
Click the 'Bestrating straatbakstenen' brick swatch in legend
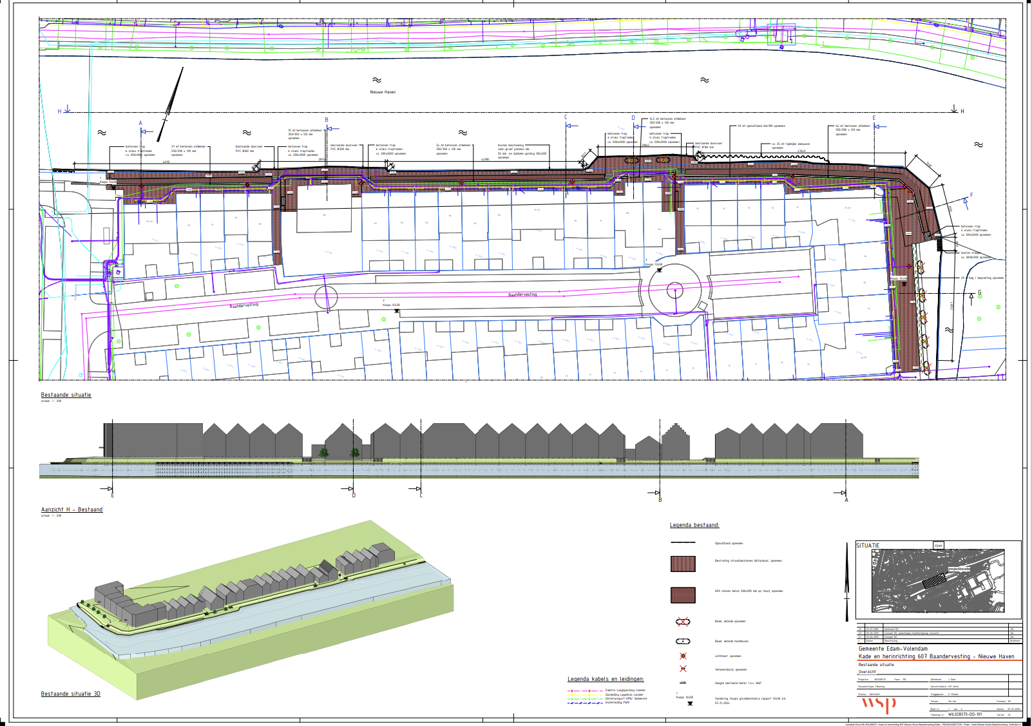[x=683, y=564]
